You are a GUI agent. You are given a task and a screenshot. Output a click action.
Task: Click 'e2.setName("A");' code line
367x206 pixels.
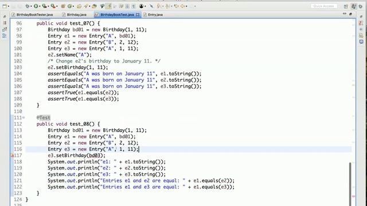coord(70,55)
